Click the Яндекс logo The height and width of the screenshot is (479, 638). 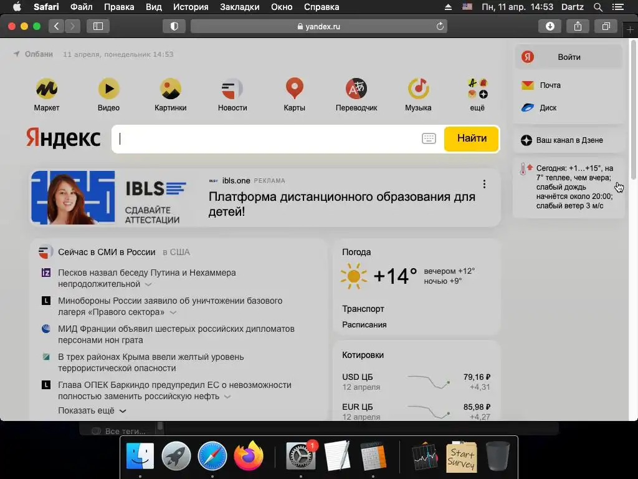64,138
